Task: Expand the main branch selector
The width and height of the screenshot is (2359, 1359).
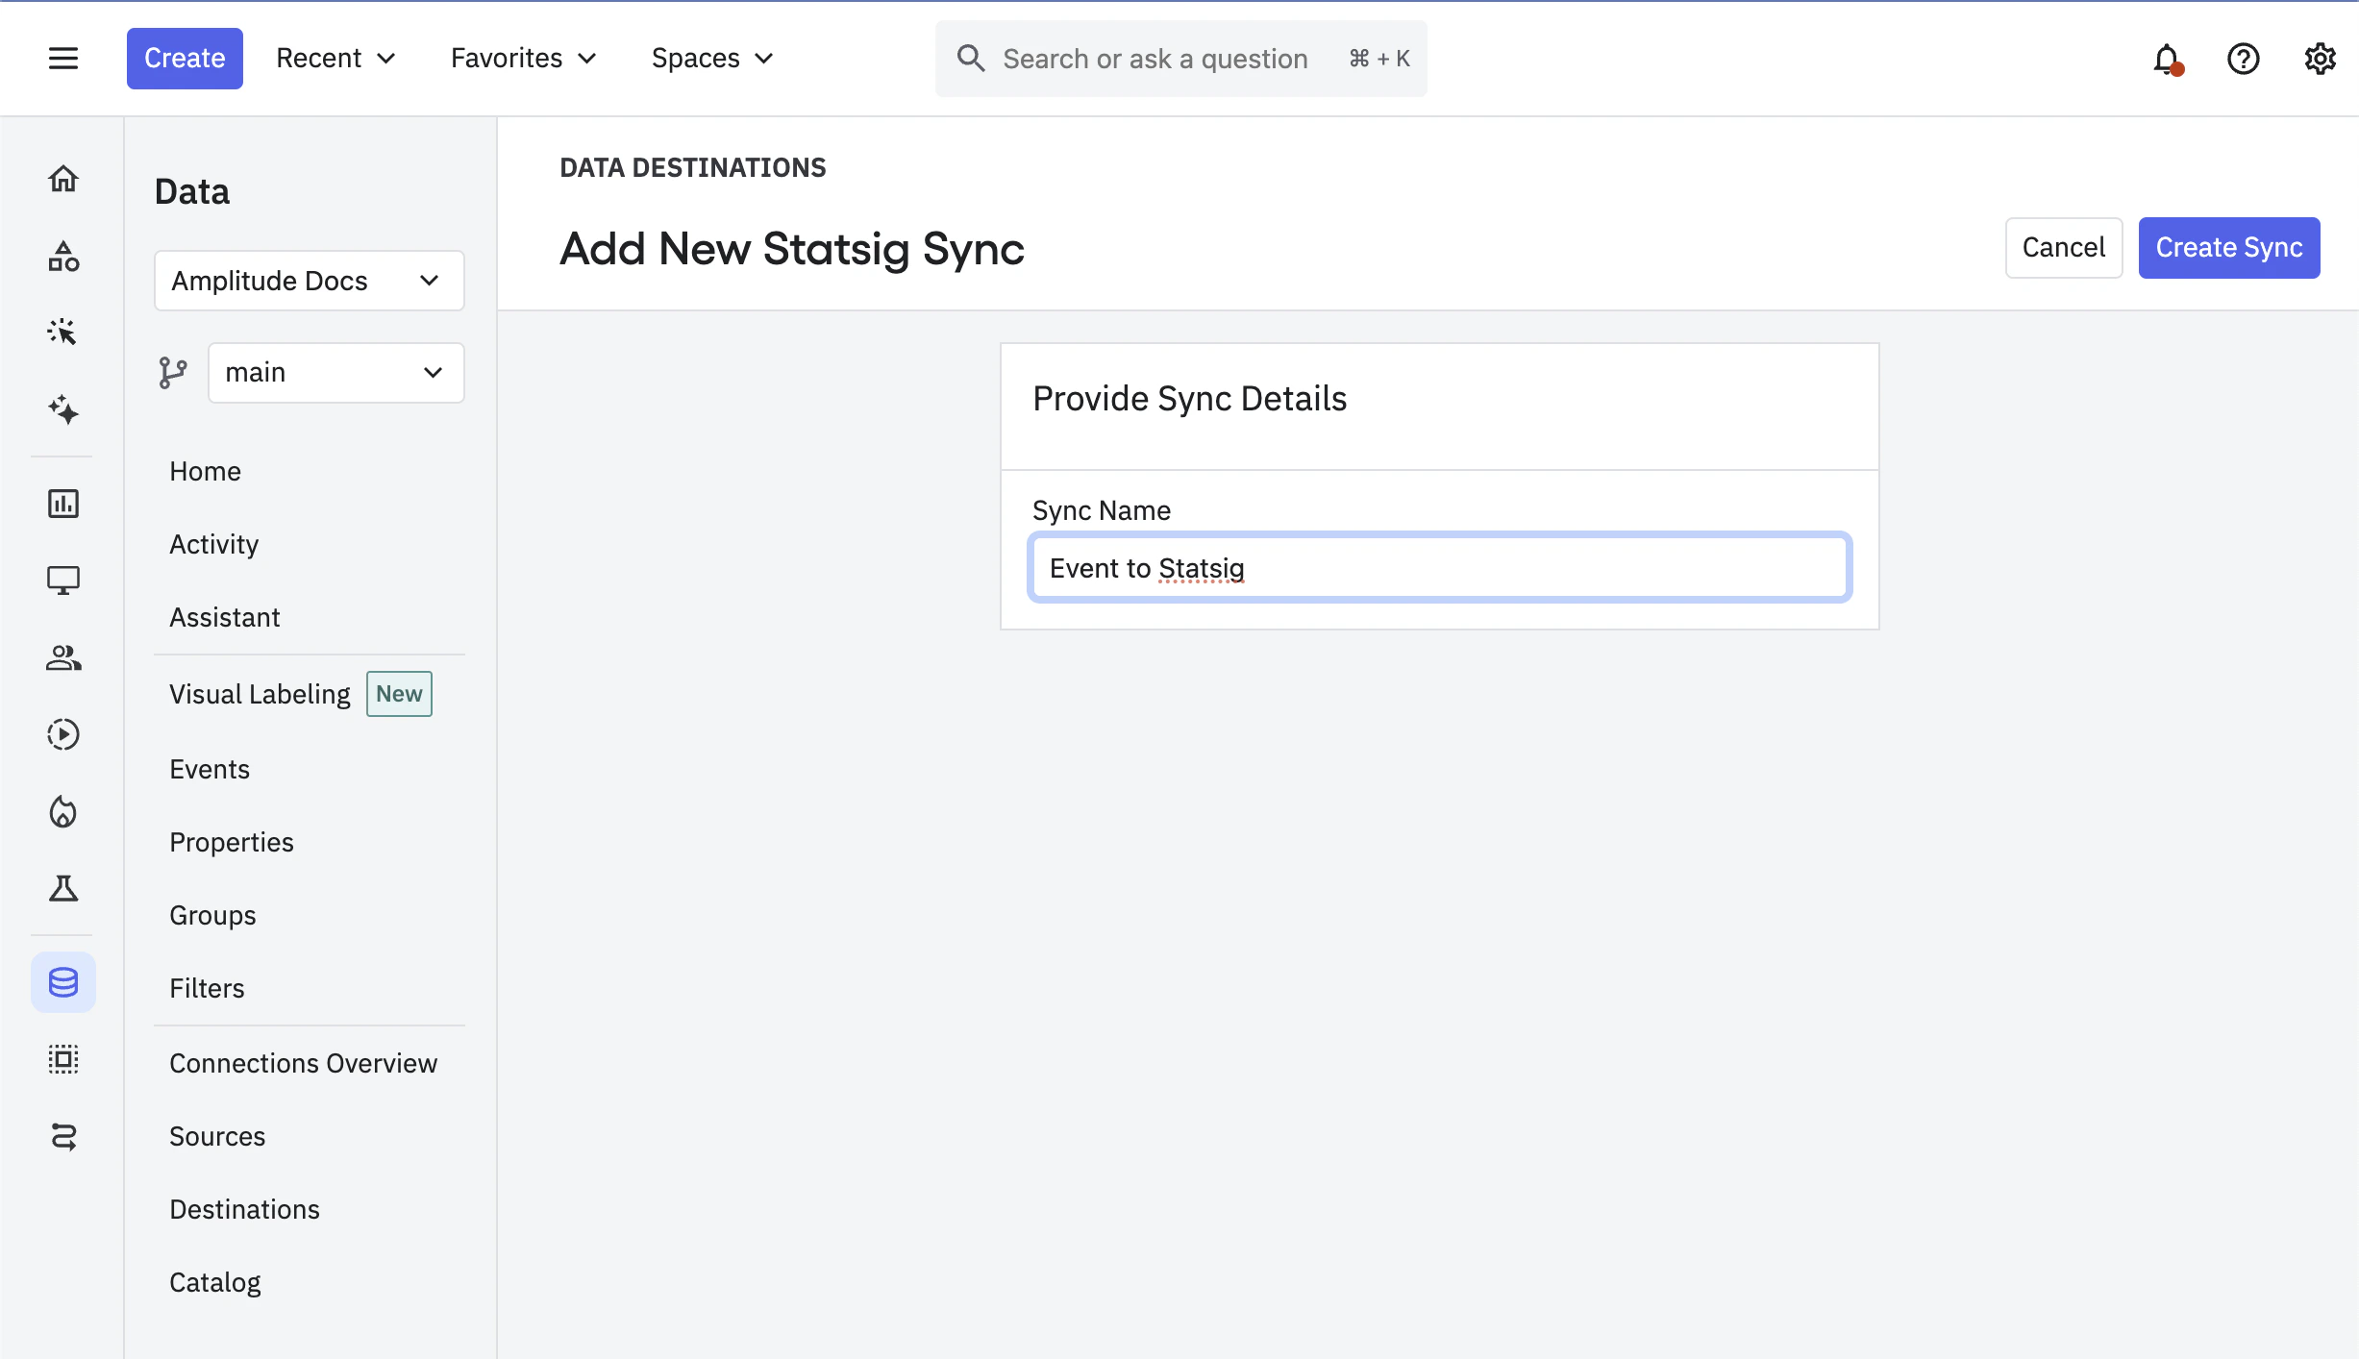Action: click(335, 372)
